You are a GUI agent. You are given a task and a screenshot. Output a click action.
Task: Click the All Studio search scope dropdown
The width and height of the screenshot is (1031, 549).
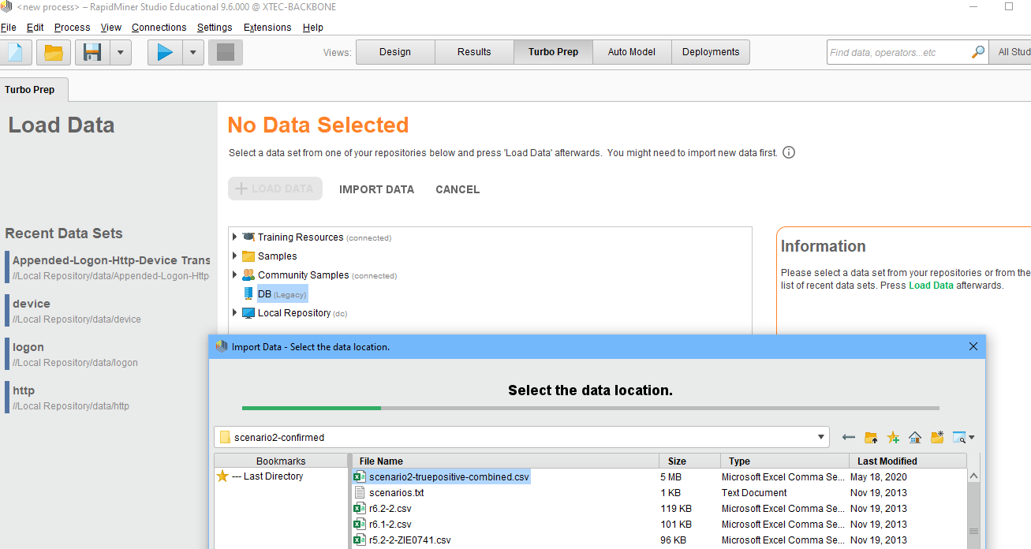(x=1010, y=52)
